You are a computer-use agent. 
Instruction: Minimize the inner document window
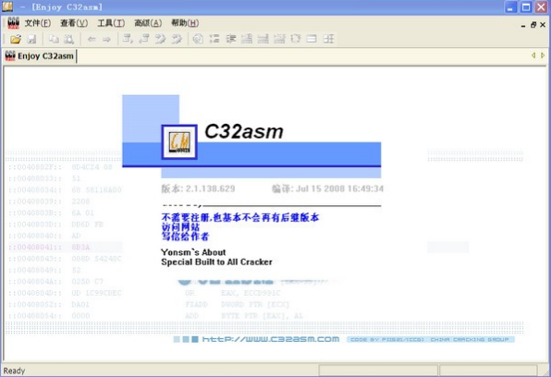point(523,25)
